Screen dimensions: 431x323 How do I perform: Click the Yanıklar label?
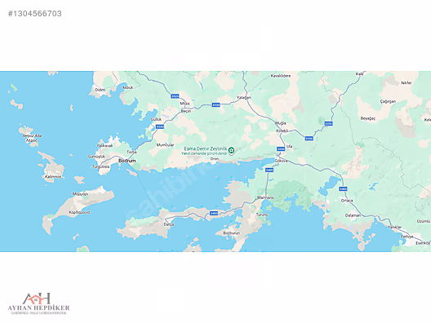(395, 227)
